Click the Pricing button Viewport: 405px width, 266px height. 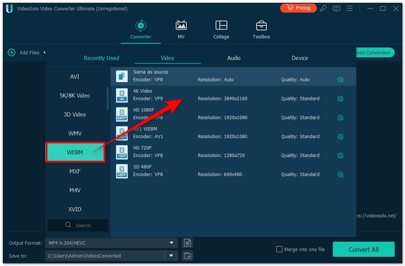(x=299, y=8)
